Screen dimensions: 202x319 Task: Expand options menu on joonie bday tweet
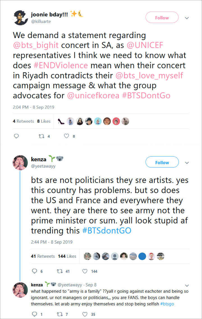(187, 18)
